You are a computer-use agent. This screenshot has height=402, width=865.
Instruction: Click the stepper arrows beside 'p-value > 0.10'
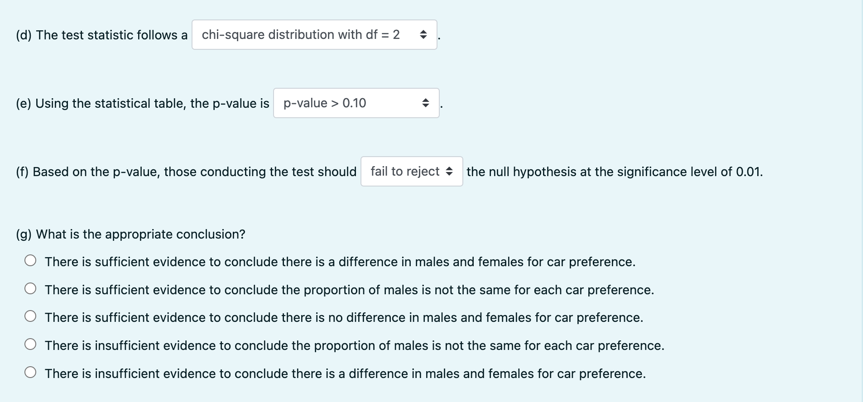pos(426,103)
